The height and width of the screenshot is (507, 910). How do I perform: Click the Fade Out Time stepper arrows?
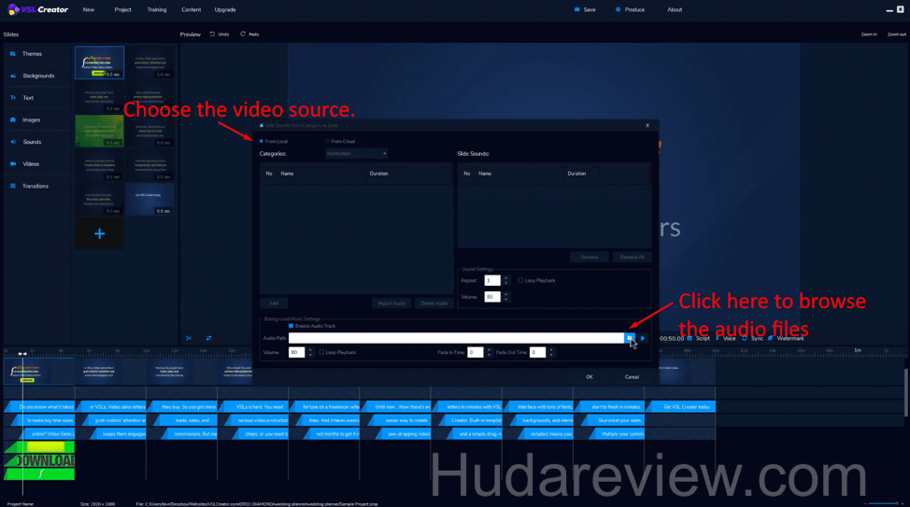coord(551,352)
